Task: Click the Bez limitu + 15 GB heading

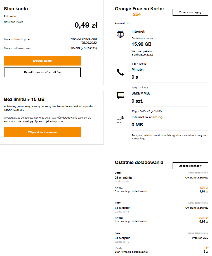Action: [24, 99]
